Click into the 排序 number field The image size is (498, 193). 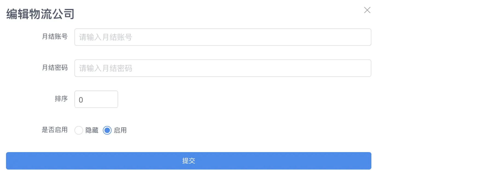(96, 99)
